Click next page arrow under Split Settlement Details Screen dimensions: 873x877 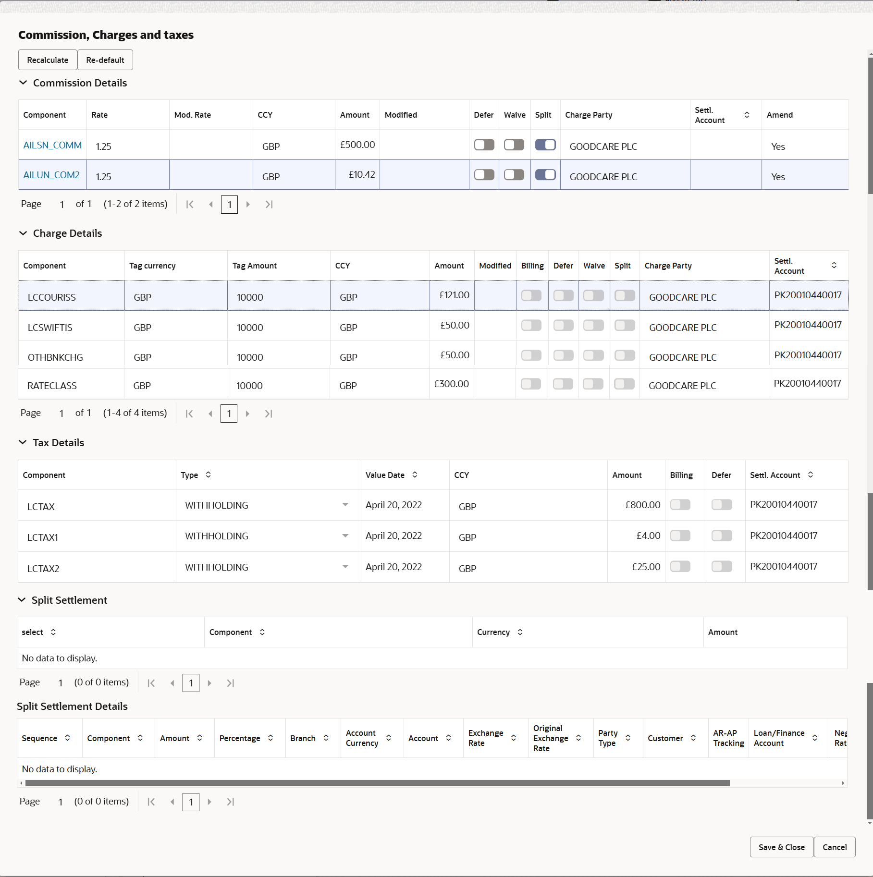click(209, 802)
